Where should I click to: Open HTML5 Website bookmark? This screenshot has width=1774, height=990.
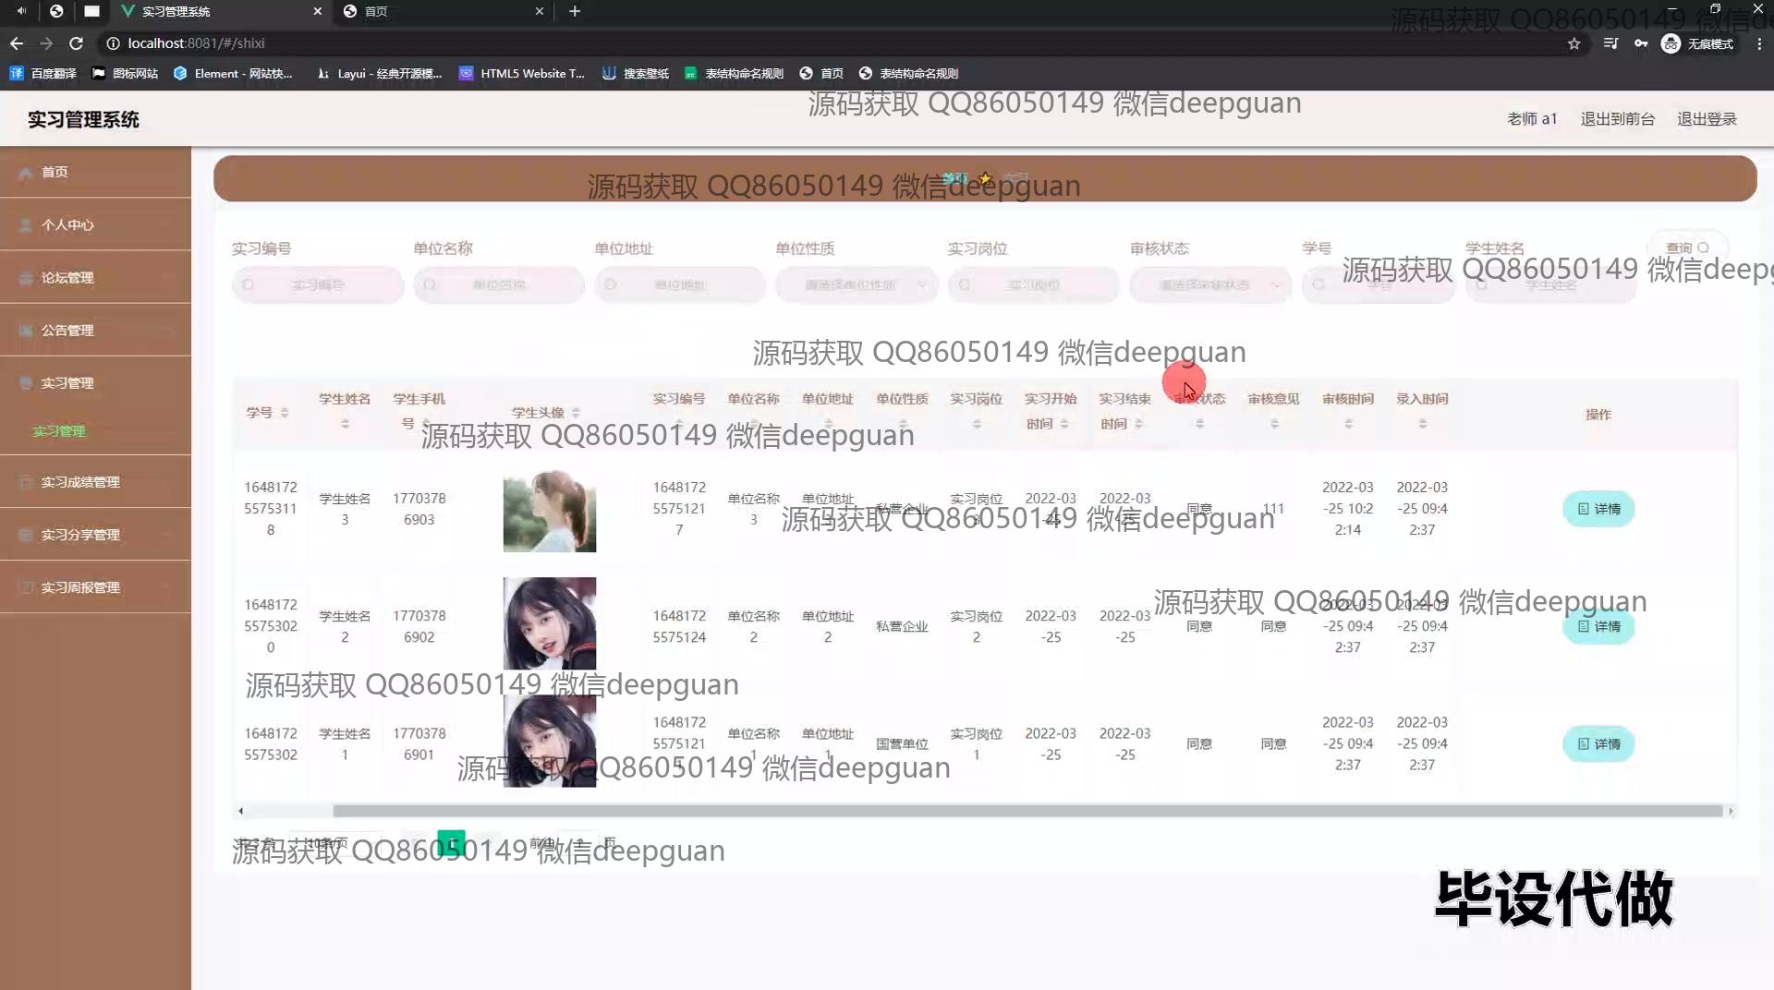click(522, 73)
